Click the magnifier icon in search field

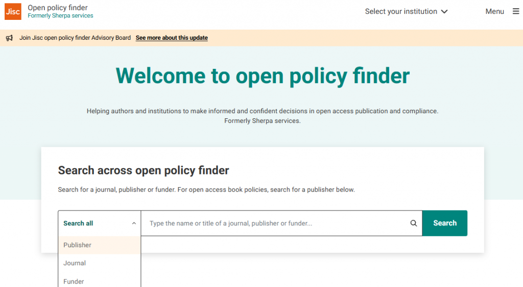pos(414,223)
